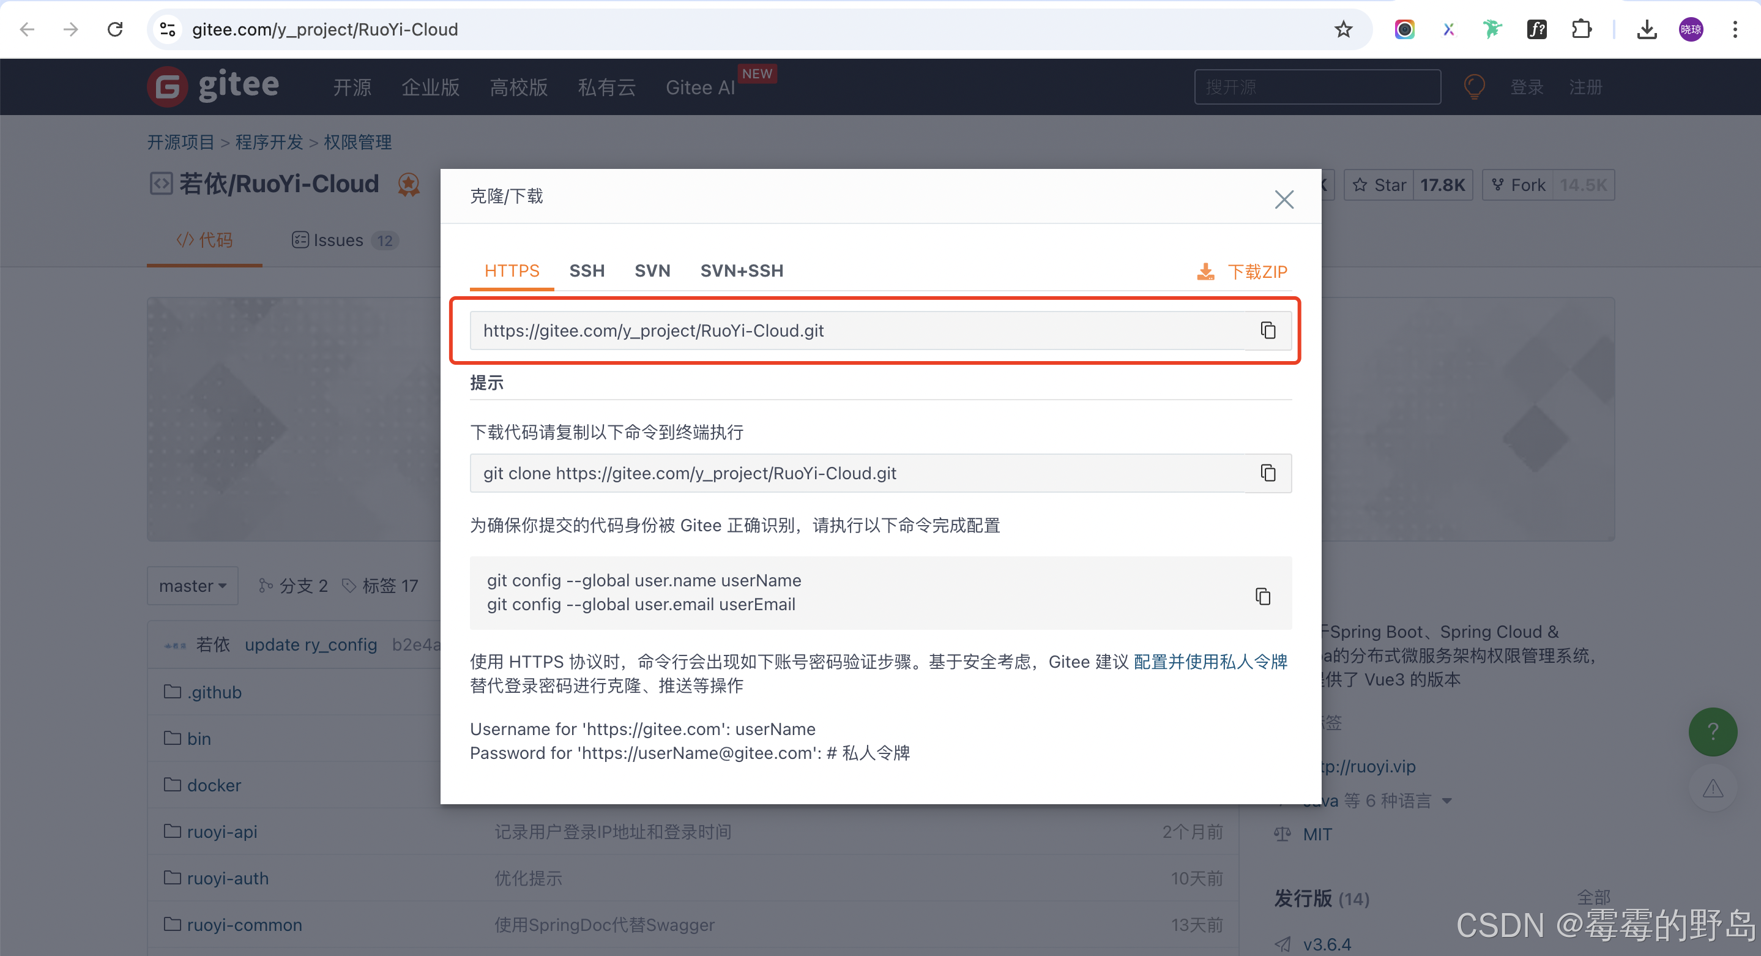Click the browser downloads icon
This screenshot has width=1761, height=956.
coord(1648,29)
